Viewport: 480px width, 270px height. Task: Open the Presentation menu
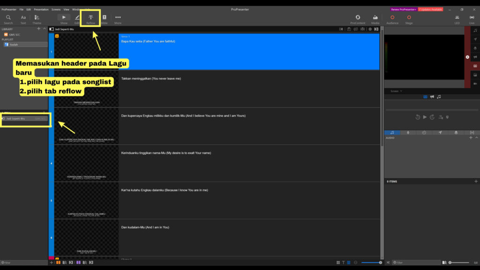[41, 9]
